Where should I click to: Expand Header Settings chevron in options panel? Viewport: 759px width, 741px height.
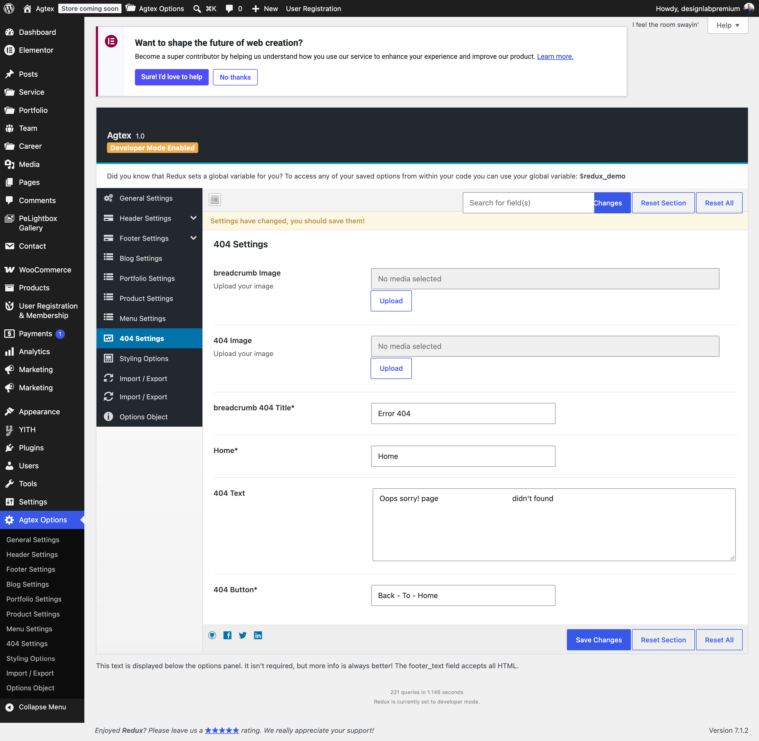coord(193,218)
